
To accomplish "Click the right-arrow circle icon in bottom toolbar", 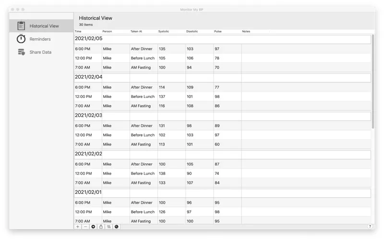I will [93, 227].
